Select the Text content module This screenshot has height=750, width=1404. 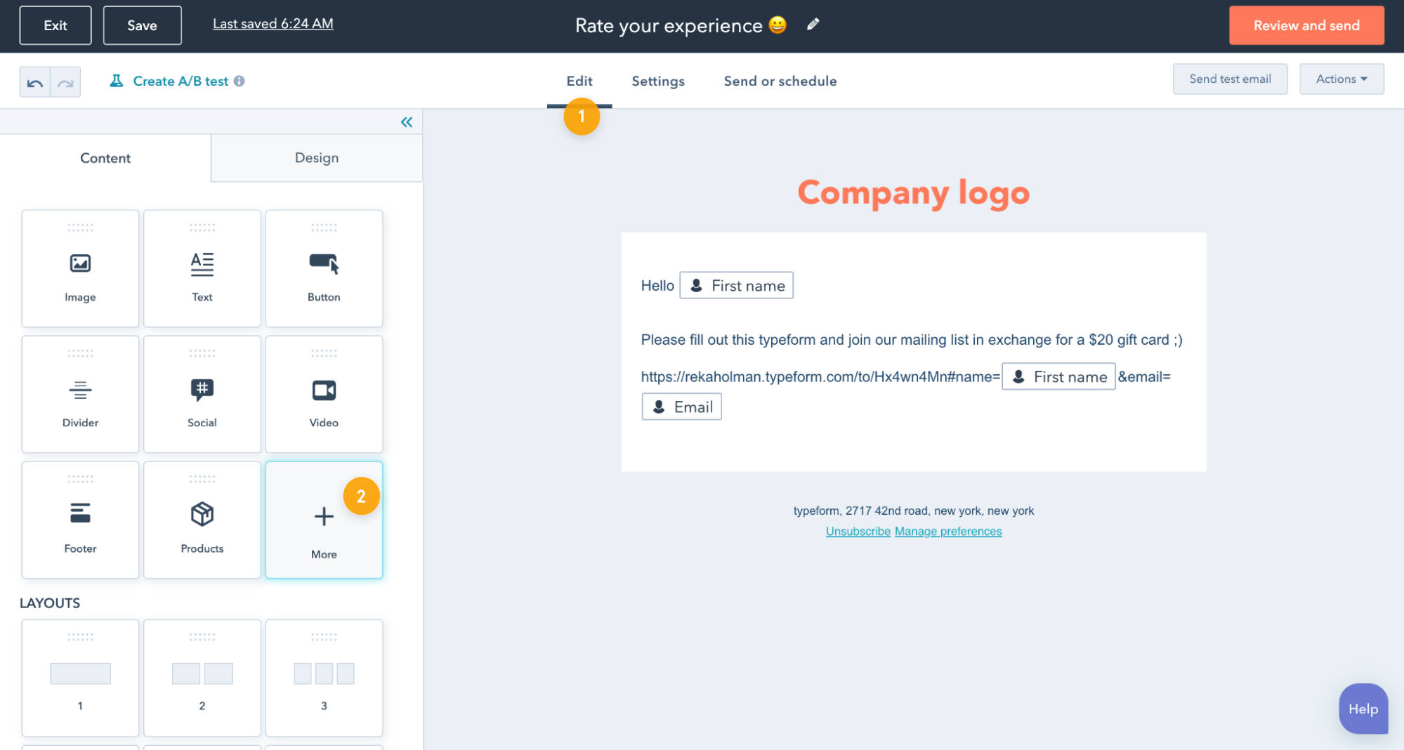coord(202,268)
